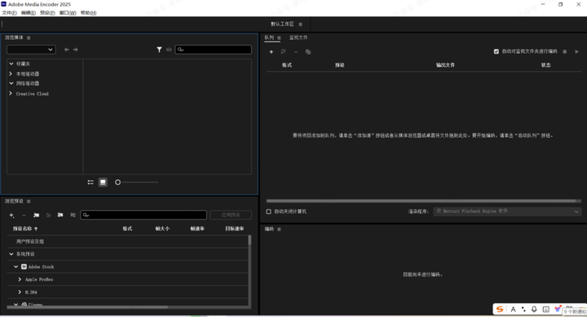Click the export presets icon
Viewport: 587px width, 317px height.
(x=73, y=215)
